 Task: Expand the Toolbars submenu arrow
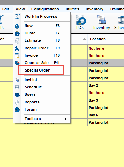[x=66, y=119]
